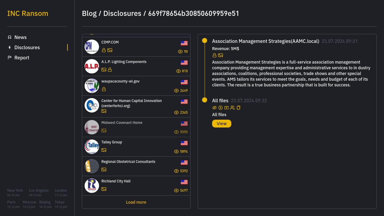Click the image icon under Talley Group
The width and height of the screenshot is (384, 216).
tap(104, 150)
